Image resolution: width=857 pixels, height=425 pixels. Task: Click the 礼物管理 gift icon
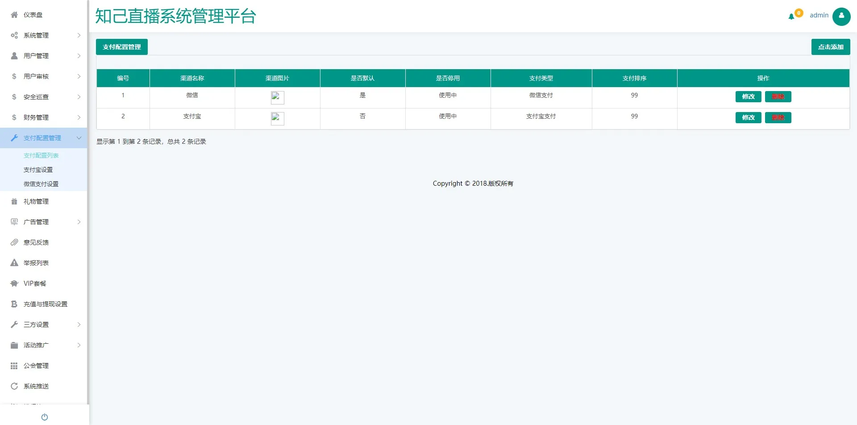click(14, 201)
